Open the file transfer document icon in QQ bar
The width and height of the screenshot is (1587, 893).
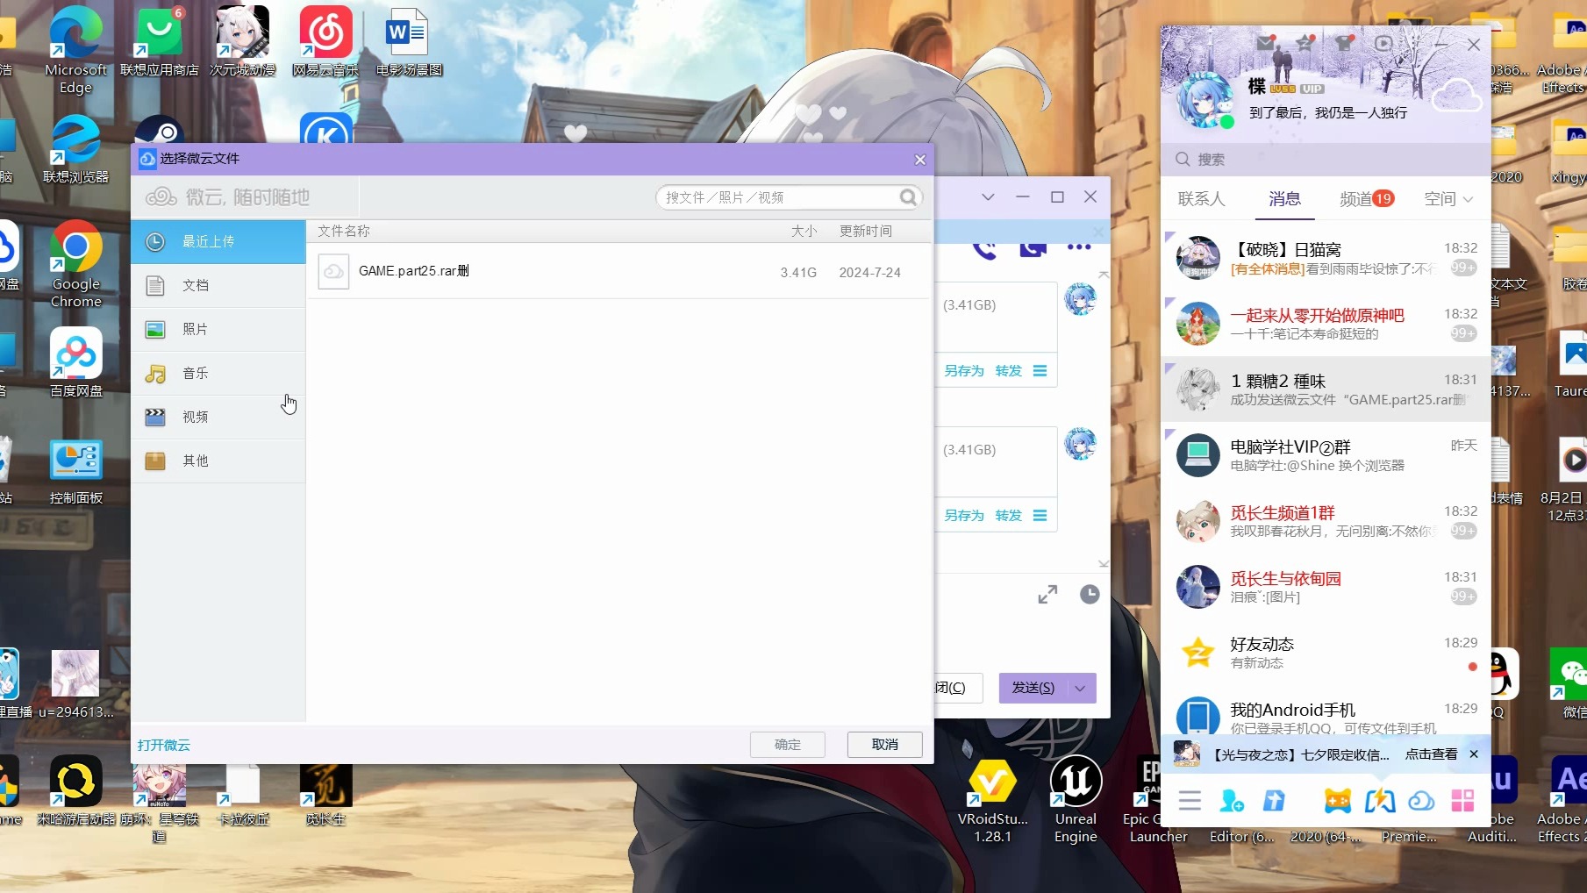point(1273,800)
